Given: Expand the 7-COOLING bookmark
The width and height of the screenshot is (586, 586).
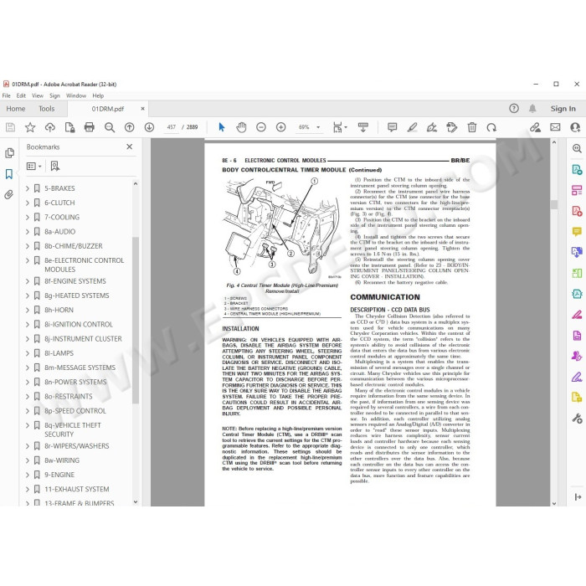Looking at the screenshot, I should pyautogui.click(x=28, y=217).
